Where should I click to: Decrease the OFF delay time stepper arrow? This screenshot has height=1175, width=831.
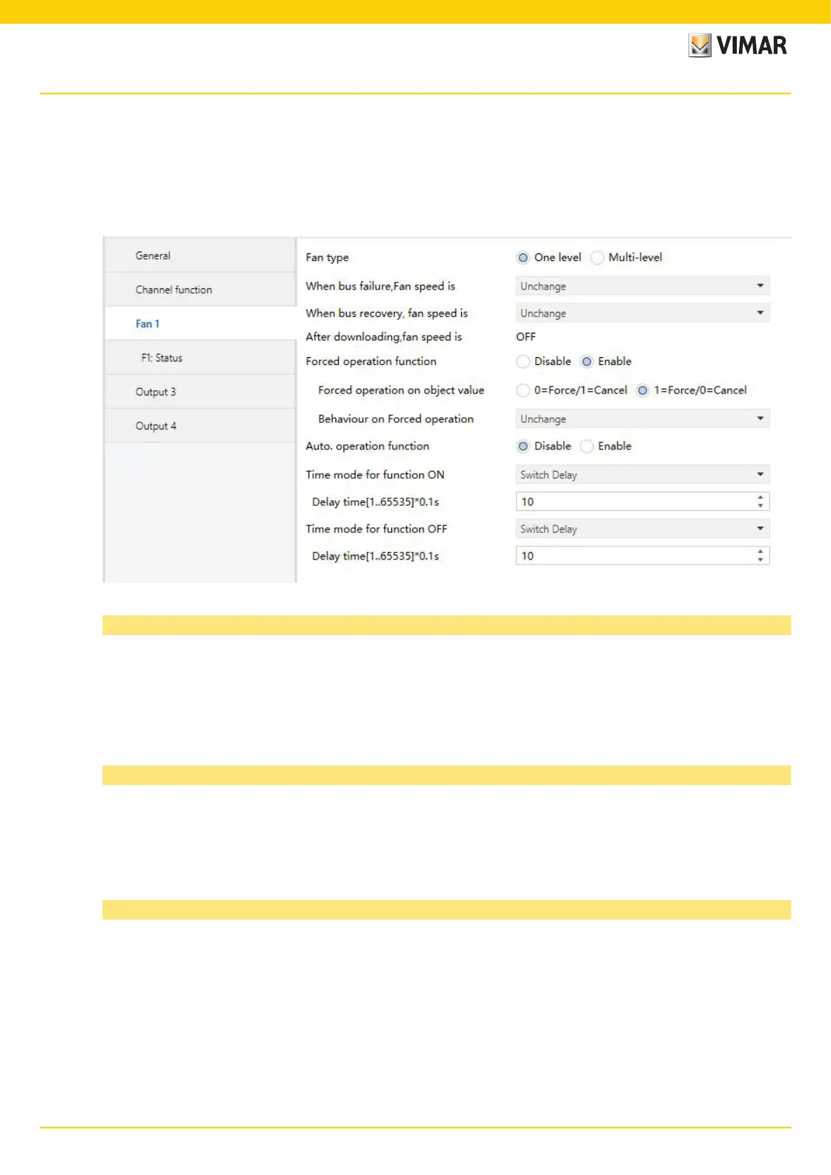coord(760,560)
